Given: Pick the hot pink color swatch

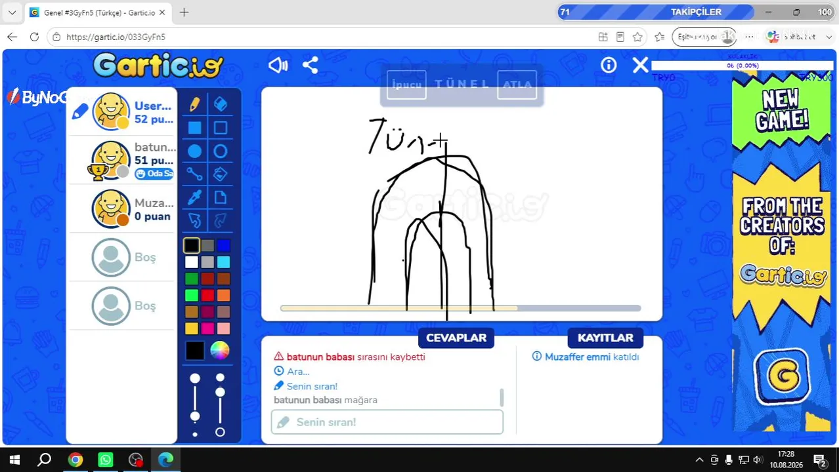Looking at the screenshot, I should [x=207, y=328].
